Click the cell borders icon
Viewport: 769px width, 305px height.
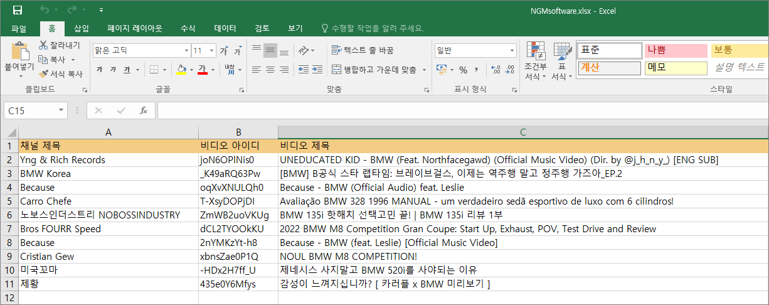(154, 69)
